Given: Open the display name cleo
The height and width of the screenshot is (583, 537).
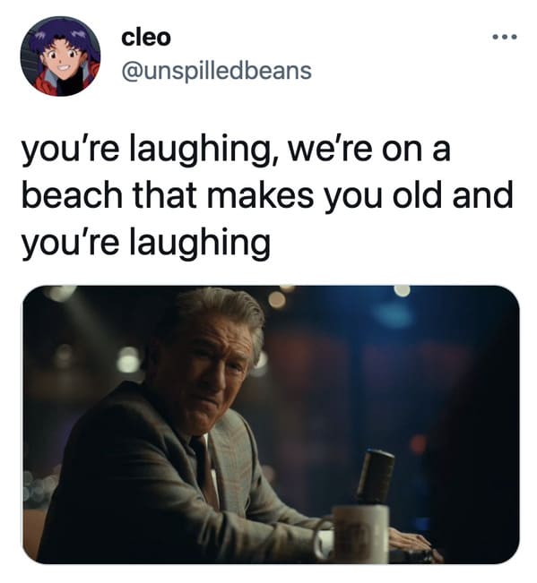Looking at the screenshot, I should 146,38.
